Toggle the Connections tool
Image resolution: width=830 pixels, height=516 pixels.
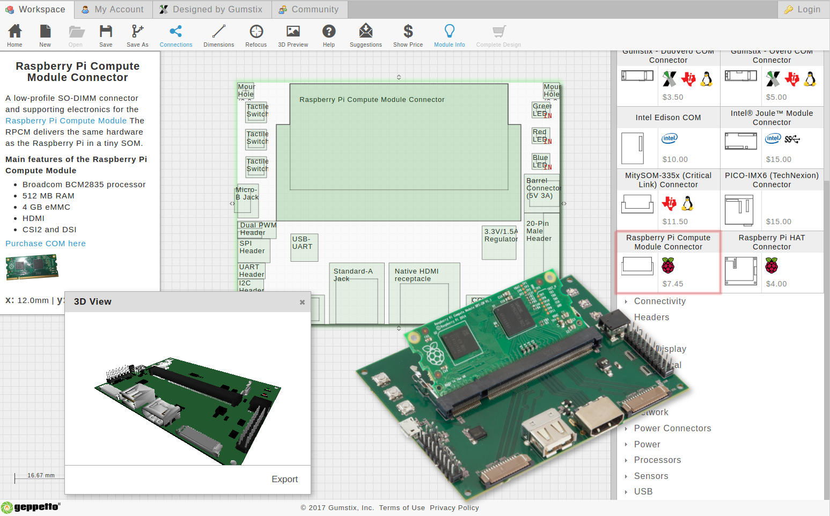coord(176,36)
